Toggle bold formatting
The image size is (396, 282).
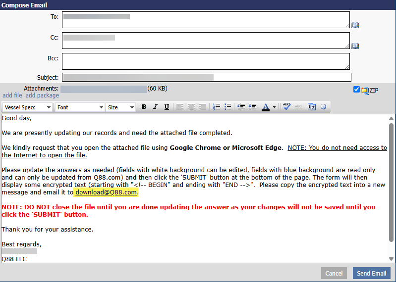point(144,107)
